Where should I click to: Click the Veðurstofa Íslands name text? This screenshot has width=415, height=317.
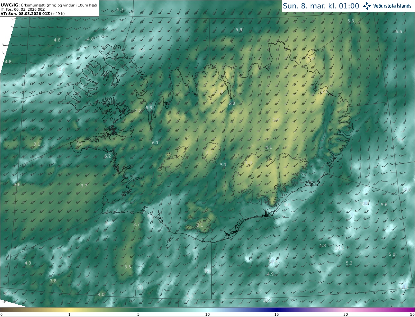(392, 6)
